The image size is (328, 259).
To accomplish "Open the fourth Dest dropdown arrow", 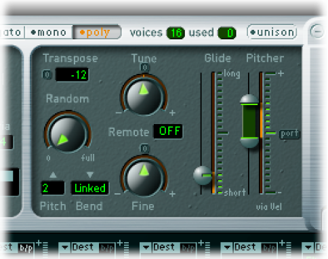I will pos(227,247).
